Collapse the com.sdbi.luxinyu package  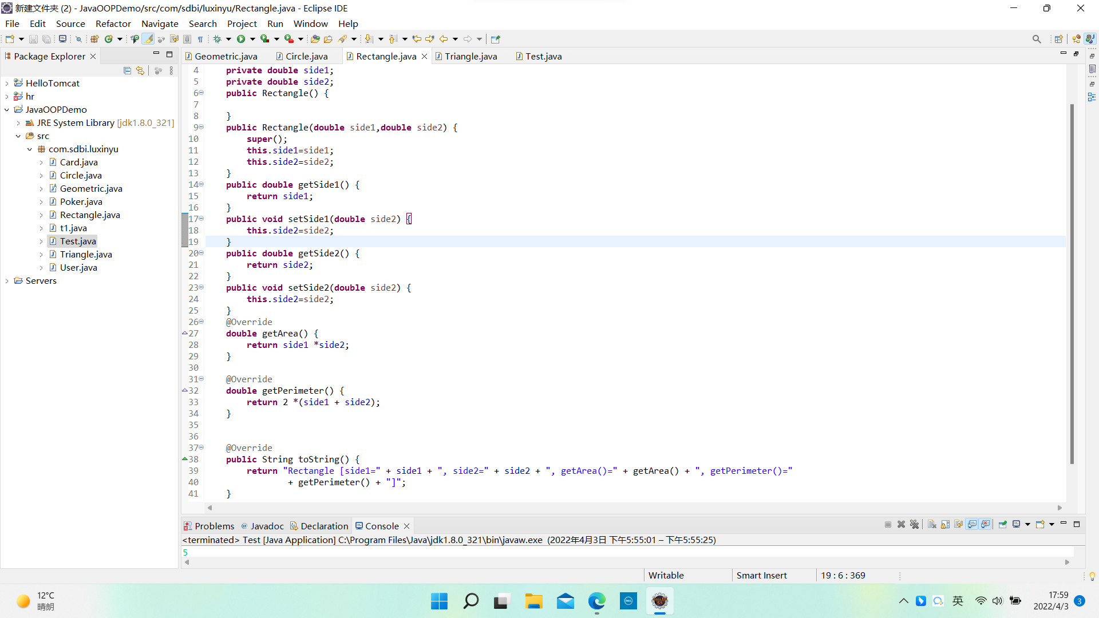[x=30, y=149]
